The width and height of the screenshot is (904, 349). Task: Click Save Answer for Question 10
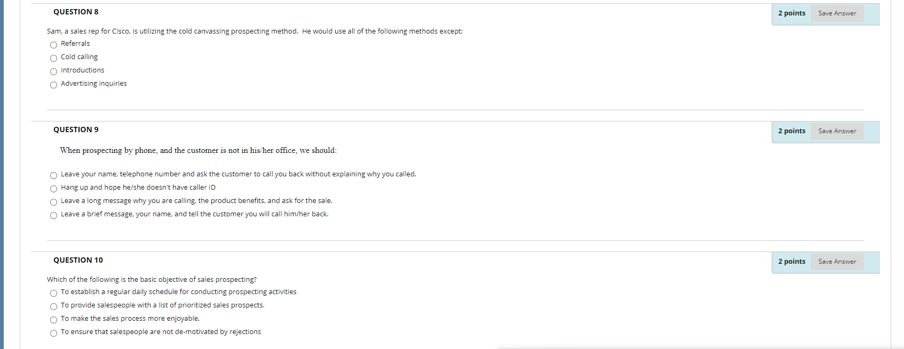(x=837, y=261)
